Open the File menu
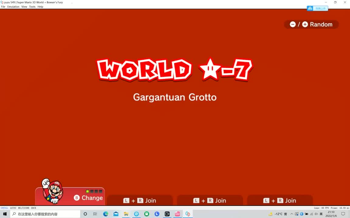This screenshot has height=218, width=350. [3, 7]
